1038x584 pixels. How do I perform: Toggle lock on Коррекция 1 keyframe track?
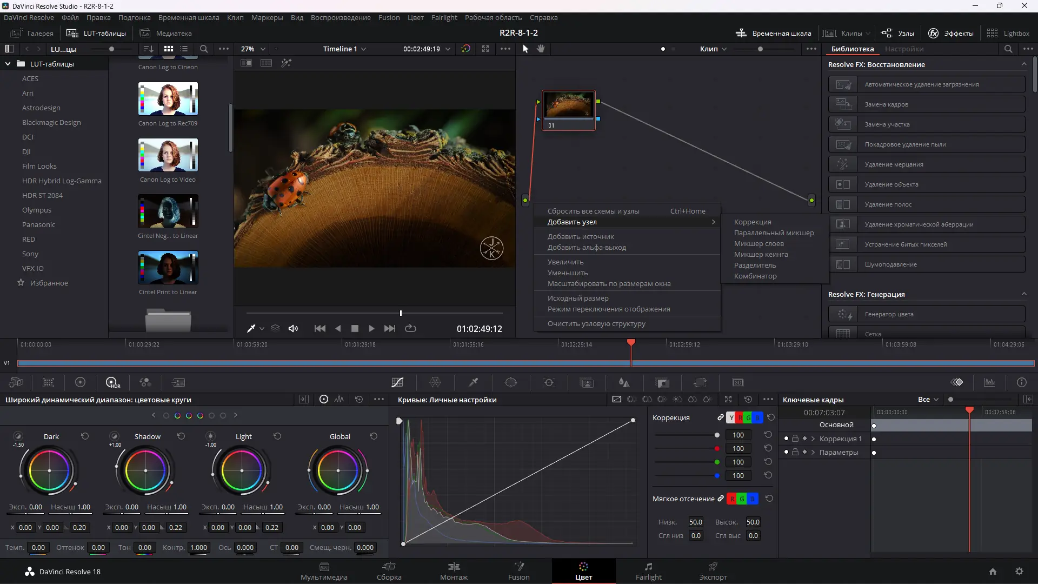[795, 439]
